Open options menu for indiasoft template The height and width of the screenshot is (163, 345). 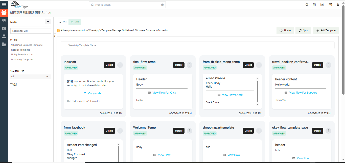[120, 65]
